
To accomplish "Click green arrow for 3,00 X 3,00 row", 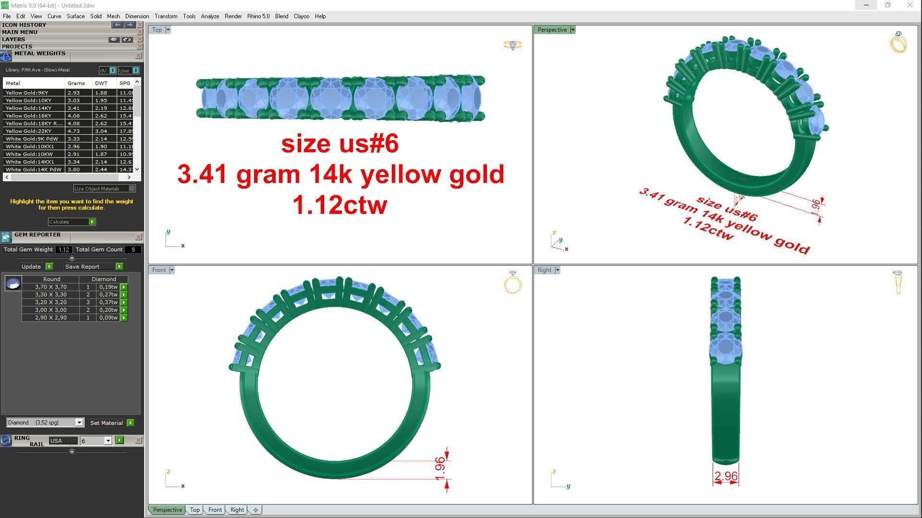I will click(x=124, y=310).
